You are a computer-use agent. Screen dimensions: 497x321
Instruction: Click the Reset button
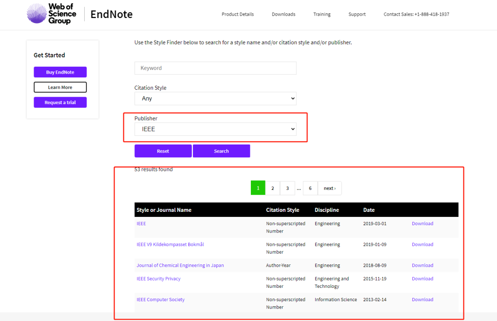pos(163,151)
